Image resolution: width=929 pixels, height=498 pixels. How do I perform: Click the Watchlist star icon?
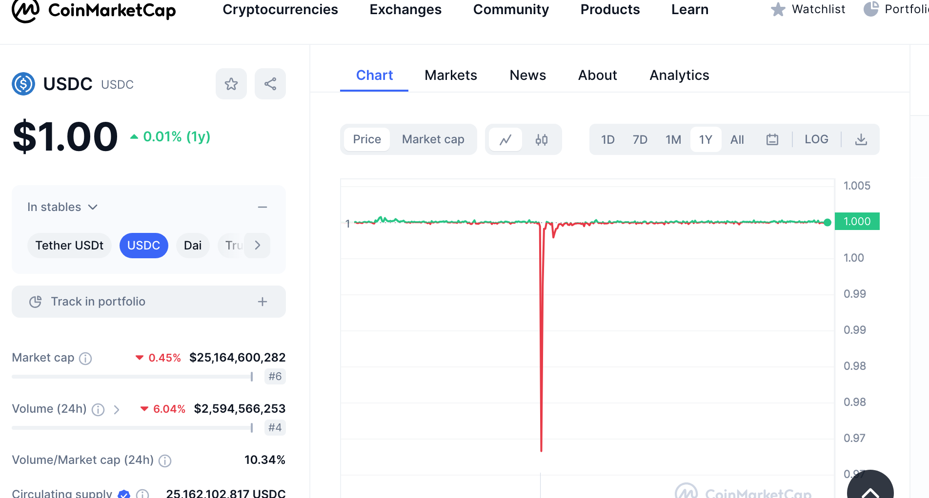(778, 9)
